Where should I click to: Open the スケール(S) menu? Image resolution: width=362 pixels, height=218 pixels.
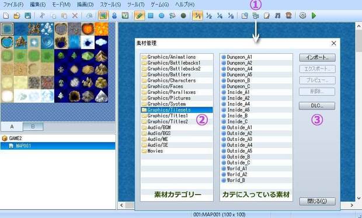(x=110, y=5)
